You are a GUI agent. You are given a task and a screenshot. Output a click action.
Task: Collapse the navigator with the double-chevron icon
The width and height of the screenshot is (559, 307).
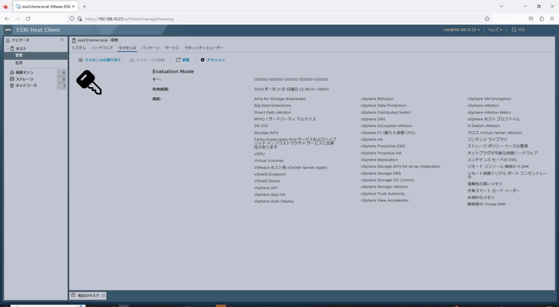(x=62, y=40)
